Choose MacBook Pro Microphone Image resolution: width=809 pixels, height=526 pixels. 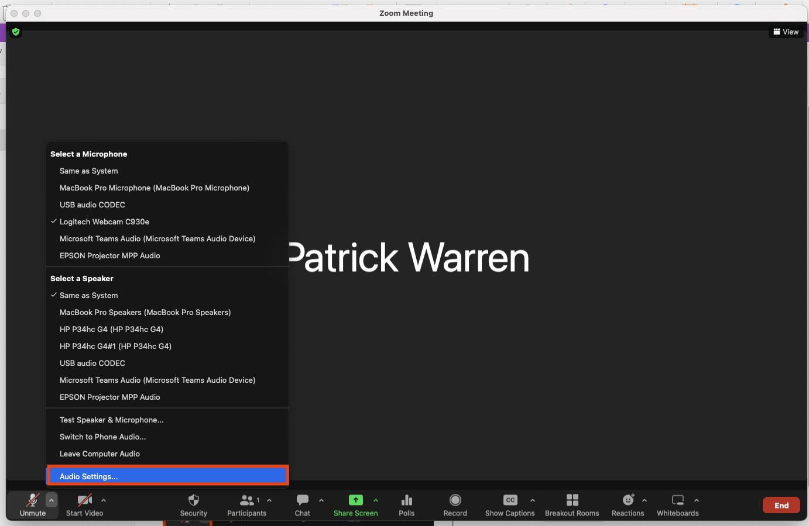[167, 188]
